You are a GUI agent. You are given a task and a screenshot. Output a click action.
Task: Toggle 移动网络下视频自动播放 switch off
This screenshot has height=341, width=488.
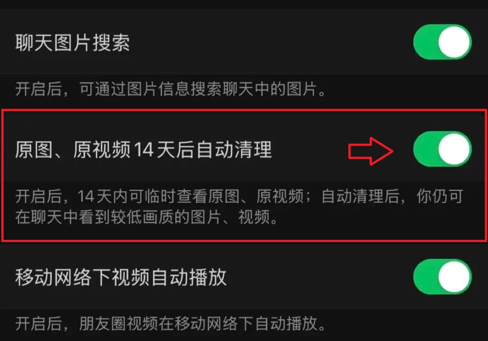[442, 276]
